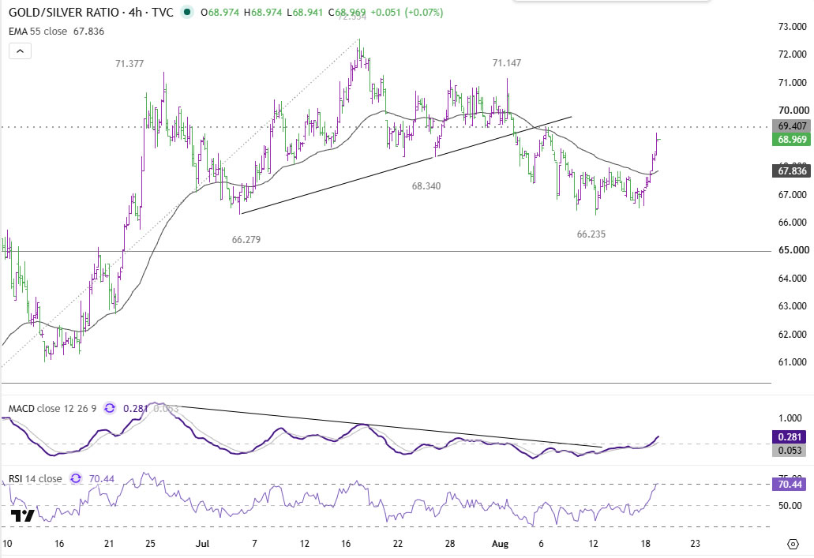Select the descending trendline on MACD pane
Image resolution: width=814 pixels, height=558 pixels.
click(x=384, y=426)
